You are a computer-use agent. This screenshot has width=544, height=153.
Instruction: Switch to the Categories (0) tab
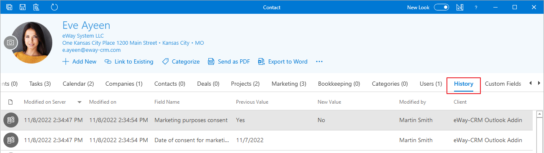[x=390, y=84]
